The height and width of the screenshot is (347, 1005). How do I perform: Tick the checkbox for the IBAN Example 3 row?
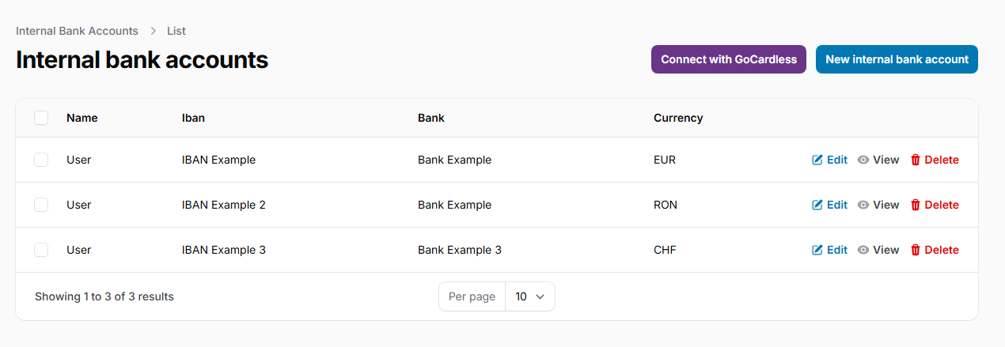coord(41,250)
